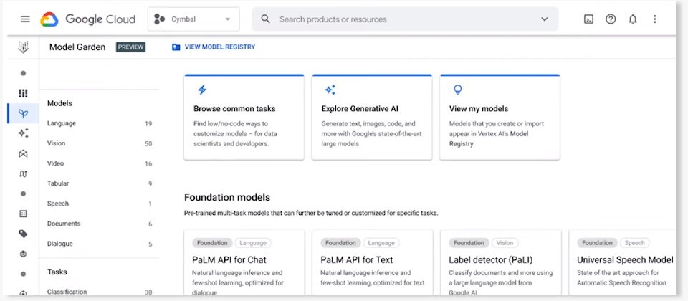Click the Tasks section heading

(x=57, y=272)
